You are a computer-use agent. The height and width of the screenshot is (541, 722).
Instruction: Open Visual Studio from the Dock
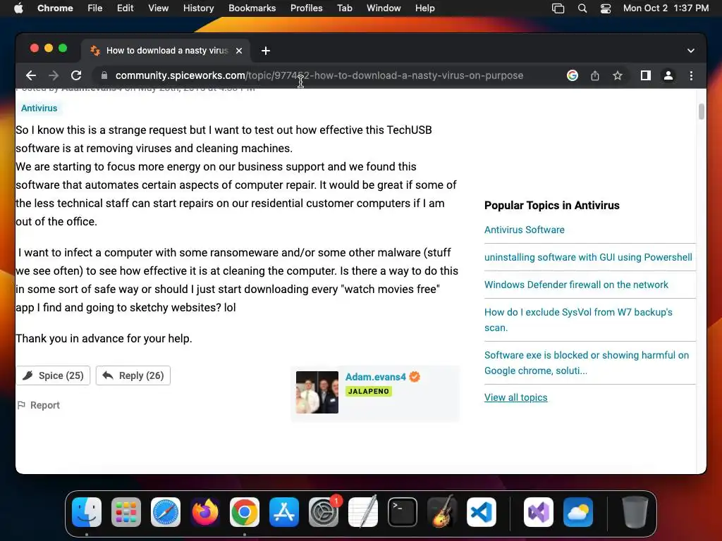tap(539, 512)
